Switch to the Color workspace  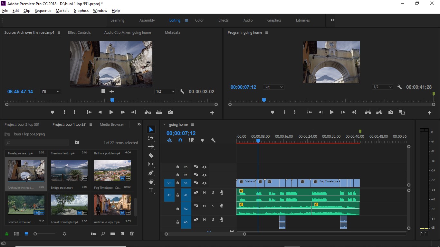point(199,20)
